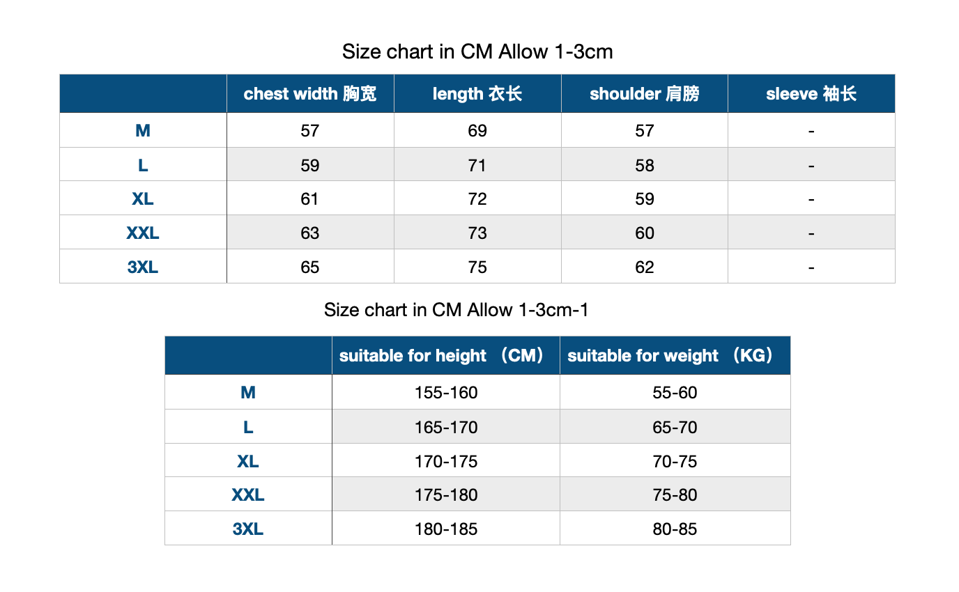Click the title Size chart in CM Allow 1-3cm-1

[457, 309]
